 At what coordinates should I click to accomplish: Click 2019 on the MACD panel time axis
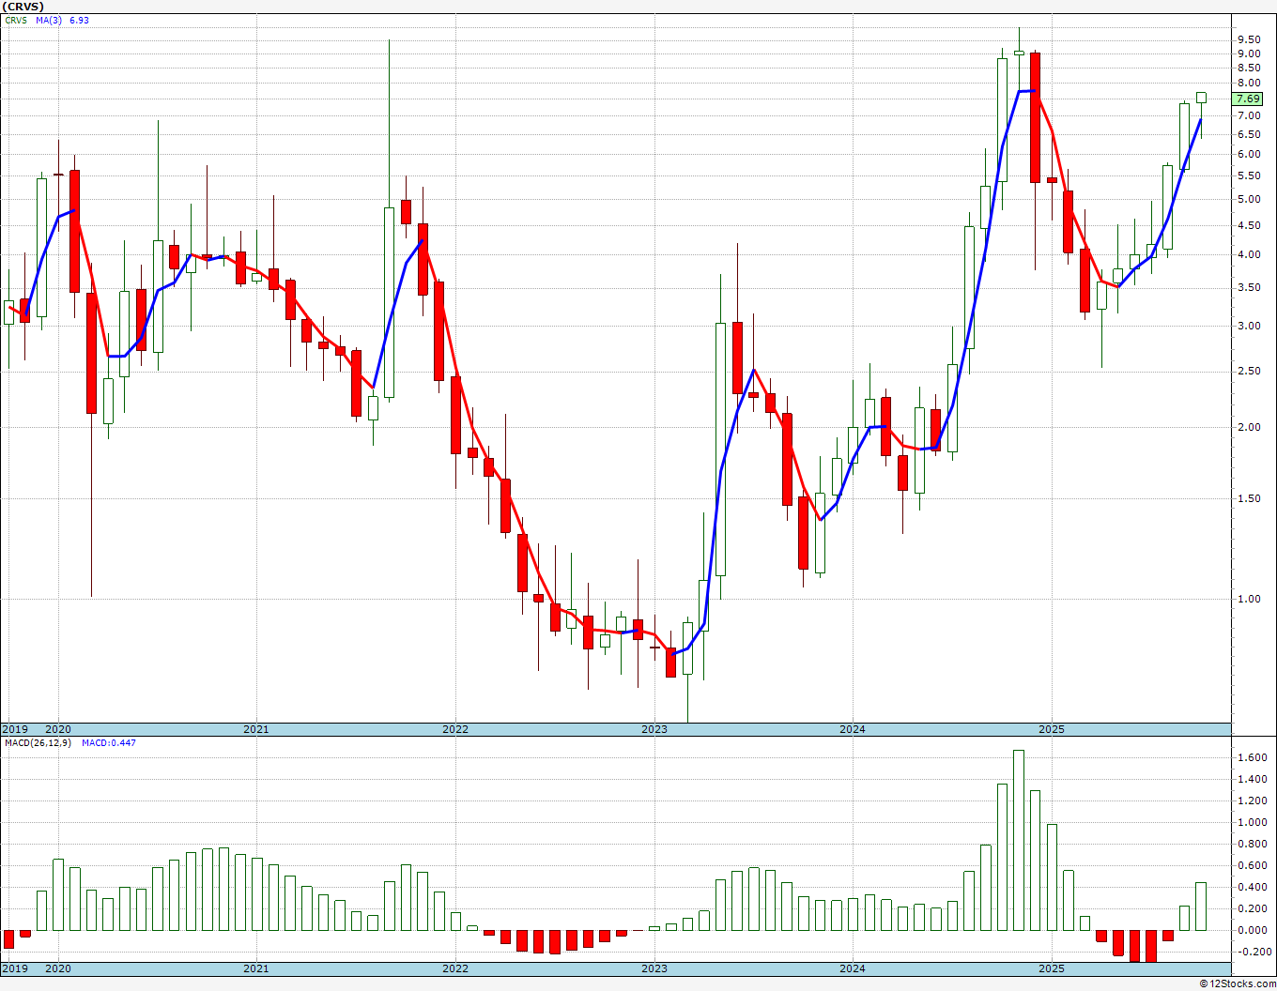tap(14, 968)
